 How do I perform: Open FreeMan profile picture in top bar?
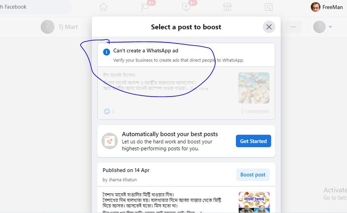[315, 7]
